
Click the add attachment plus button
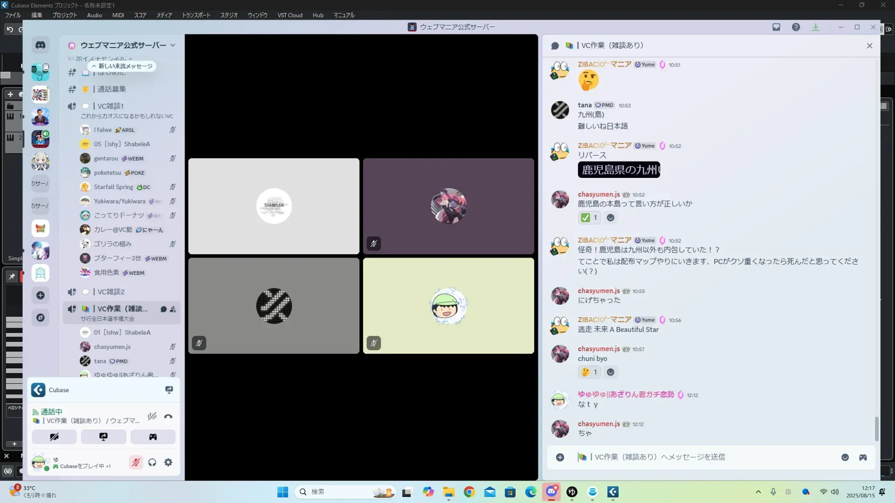click(560, 457)
